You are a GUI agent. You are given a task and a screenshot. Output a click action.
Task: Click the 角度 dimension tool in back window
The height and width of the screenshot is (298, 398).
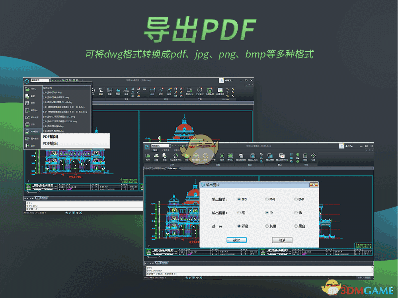[x=169, y=91]
